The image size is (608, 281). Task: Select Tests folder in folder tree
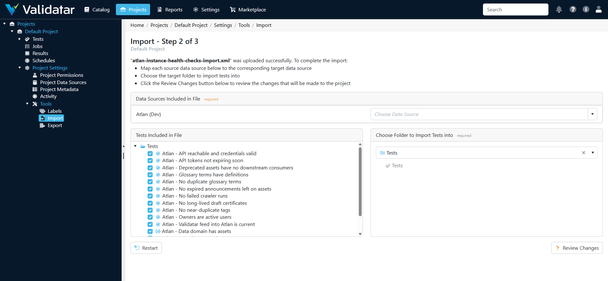[394, 166]
